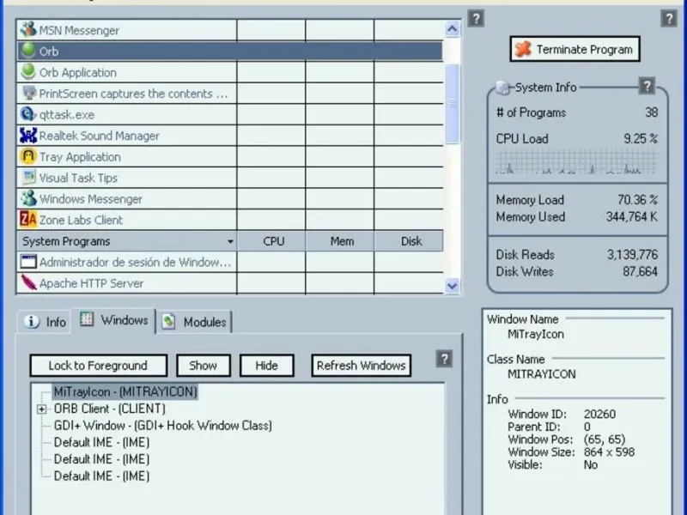
Task: Click the program list scroll up arrow
Action: click(x=453, y=29)
